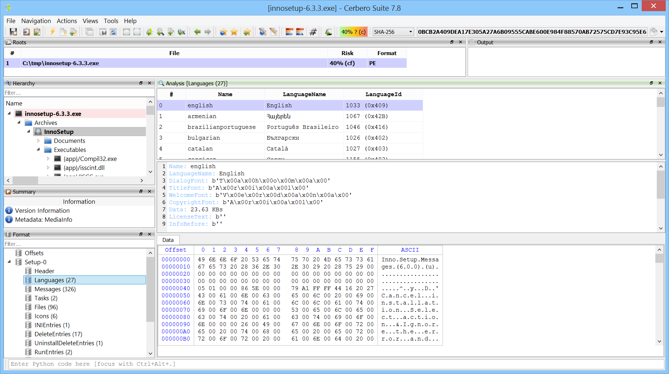The image size is (669, 374).
Task: Click the stacked windows toolbar icon
Action: pos(90,32)
